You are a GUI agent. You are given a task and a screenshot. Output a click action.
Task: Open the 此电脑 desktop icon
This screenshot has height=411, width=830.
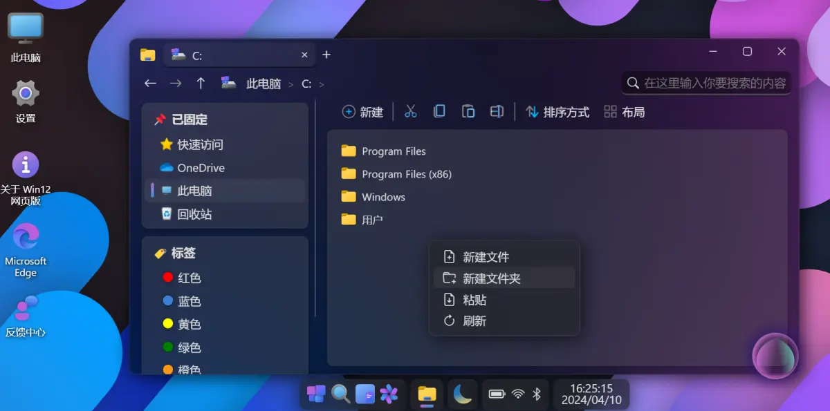coord(26,38)
